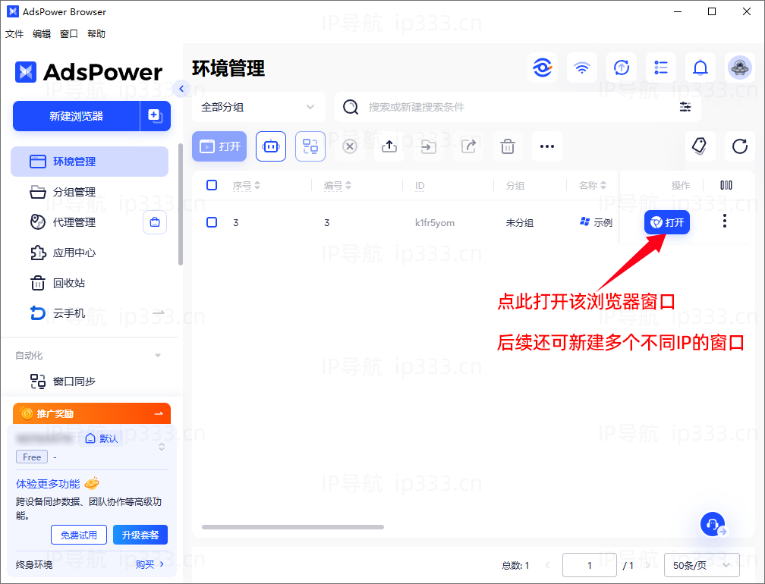Open the 全部分组 group dropdown

(x=258, y=107)
